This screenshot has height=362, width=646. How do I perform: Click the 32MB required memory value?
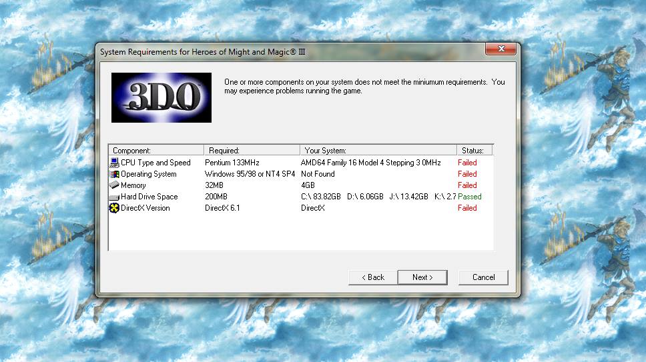[214, 185]
